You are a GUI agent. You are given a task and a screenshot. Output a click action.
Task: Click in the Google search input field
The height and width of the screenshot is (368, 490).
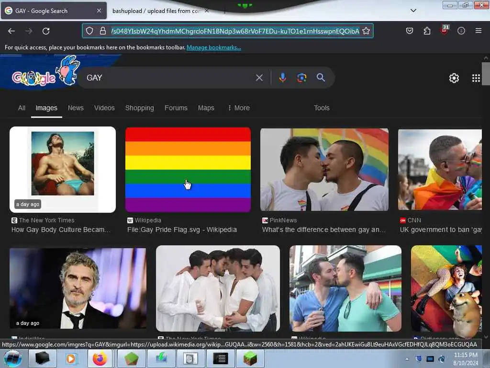169,78
